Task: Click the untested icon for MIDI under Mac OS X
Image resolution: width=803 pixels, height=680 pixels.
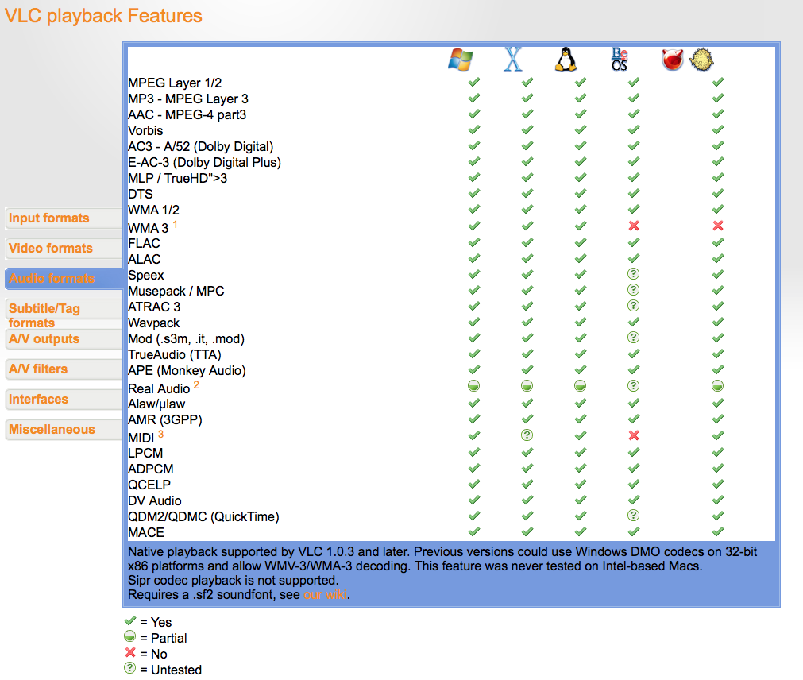Action: [x=527, y=435]
